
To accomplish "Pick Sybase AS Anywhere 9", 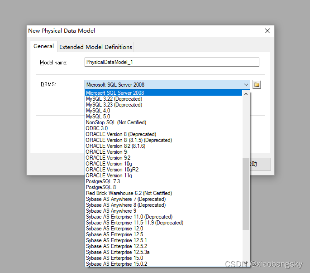I will click(163, 211).
